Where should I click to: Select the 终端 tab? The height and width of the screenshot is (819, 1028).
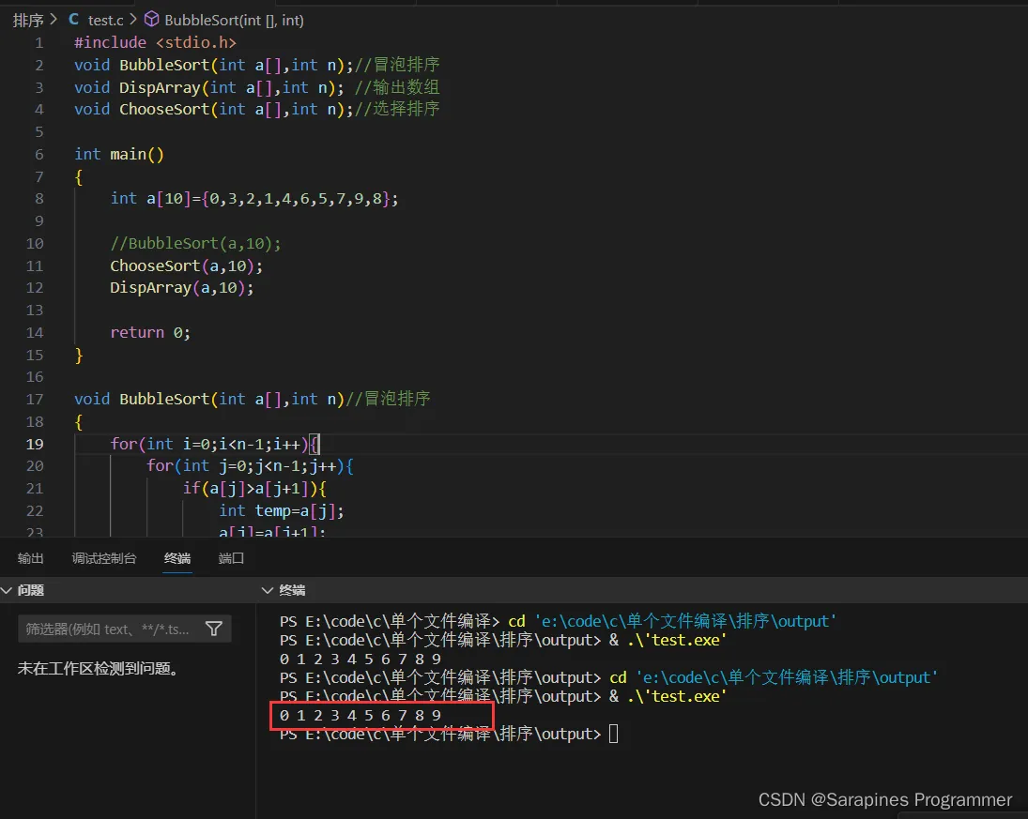coord(177,558)
